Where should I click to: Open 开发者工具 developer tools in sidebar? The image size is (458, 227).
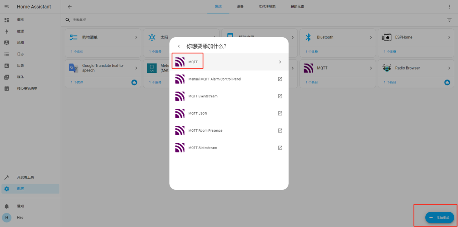[x=31, y=177]
